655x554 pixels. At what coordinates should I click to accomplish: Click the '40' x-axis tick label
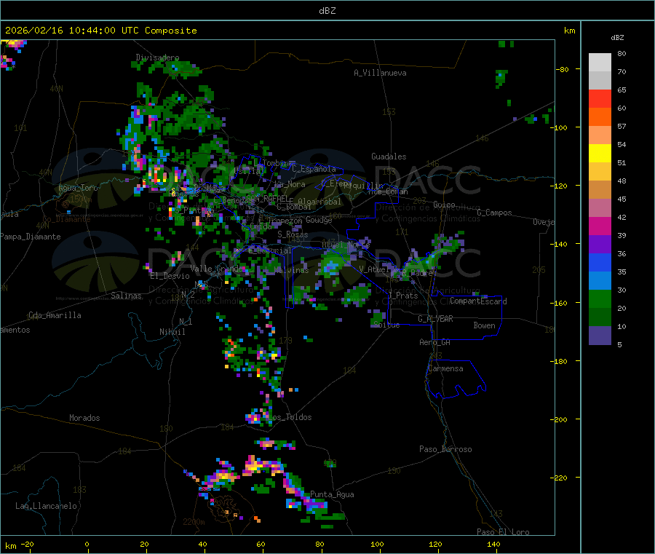(x=202, y=544)
